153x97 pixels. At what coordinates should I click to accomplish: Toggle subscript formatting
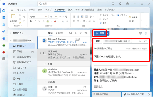[63, 21]
